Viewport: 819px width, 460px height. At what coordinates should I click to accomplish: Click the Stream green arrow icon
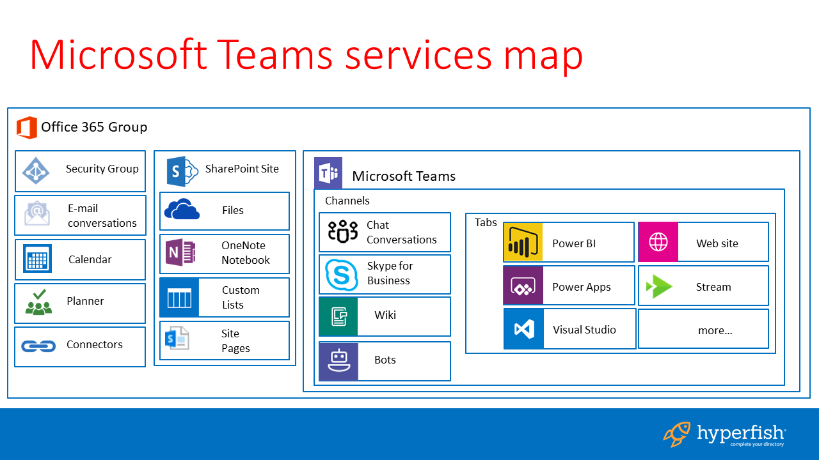659,286
